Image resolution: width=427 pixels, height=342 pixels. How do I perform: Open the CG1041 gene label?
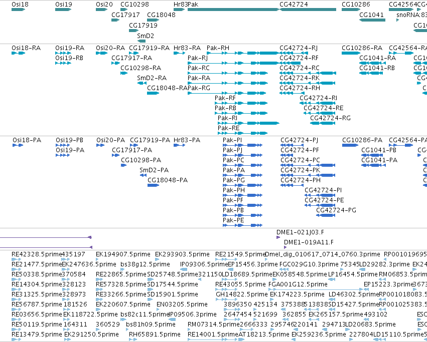tap(371, 15)
